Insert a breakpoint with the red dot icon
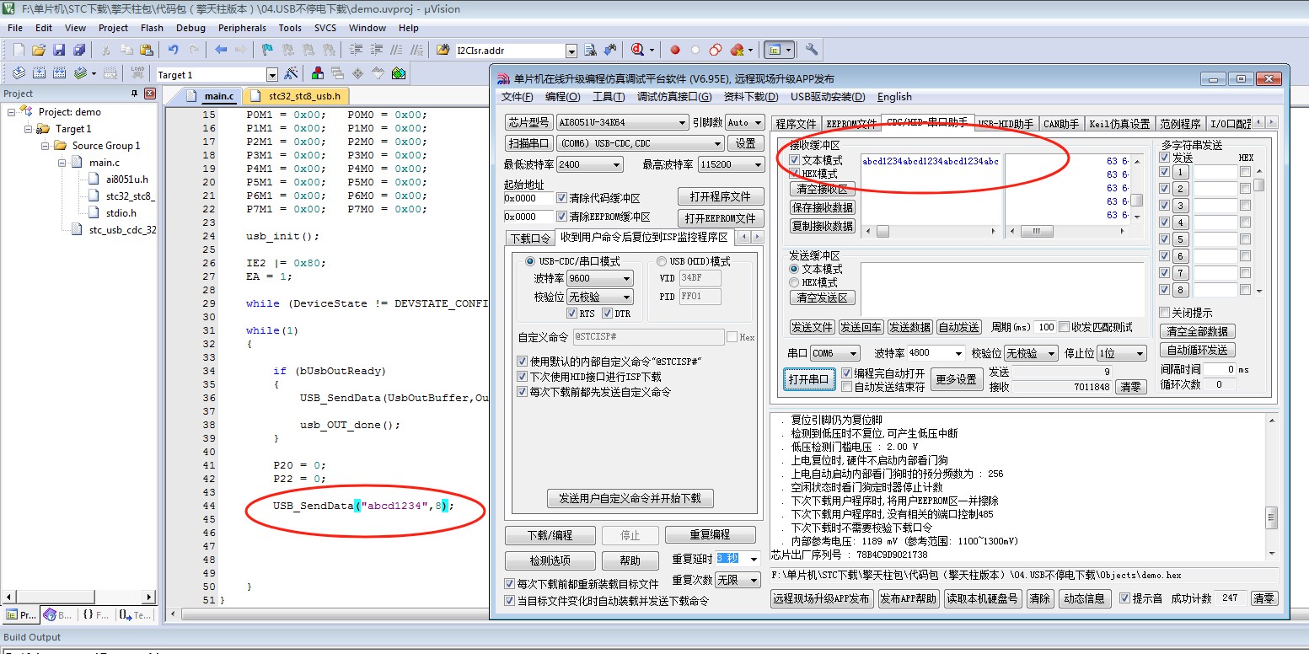Image resolution: width=1309 pixels, height=654 pixels. coord(675,50)
